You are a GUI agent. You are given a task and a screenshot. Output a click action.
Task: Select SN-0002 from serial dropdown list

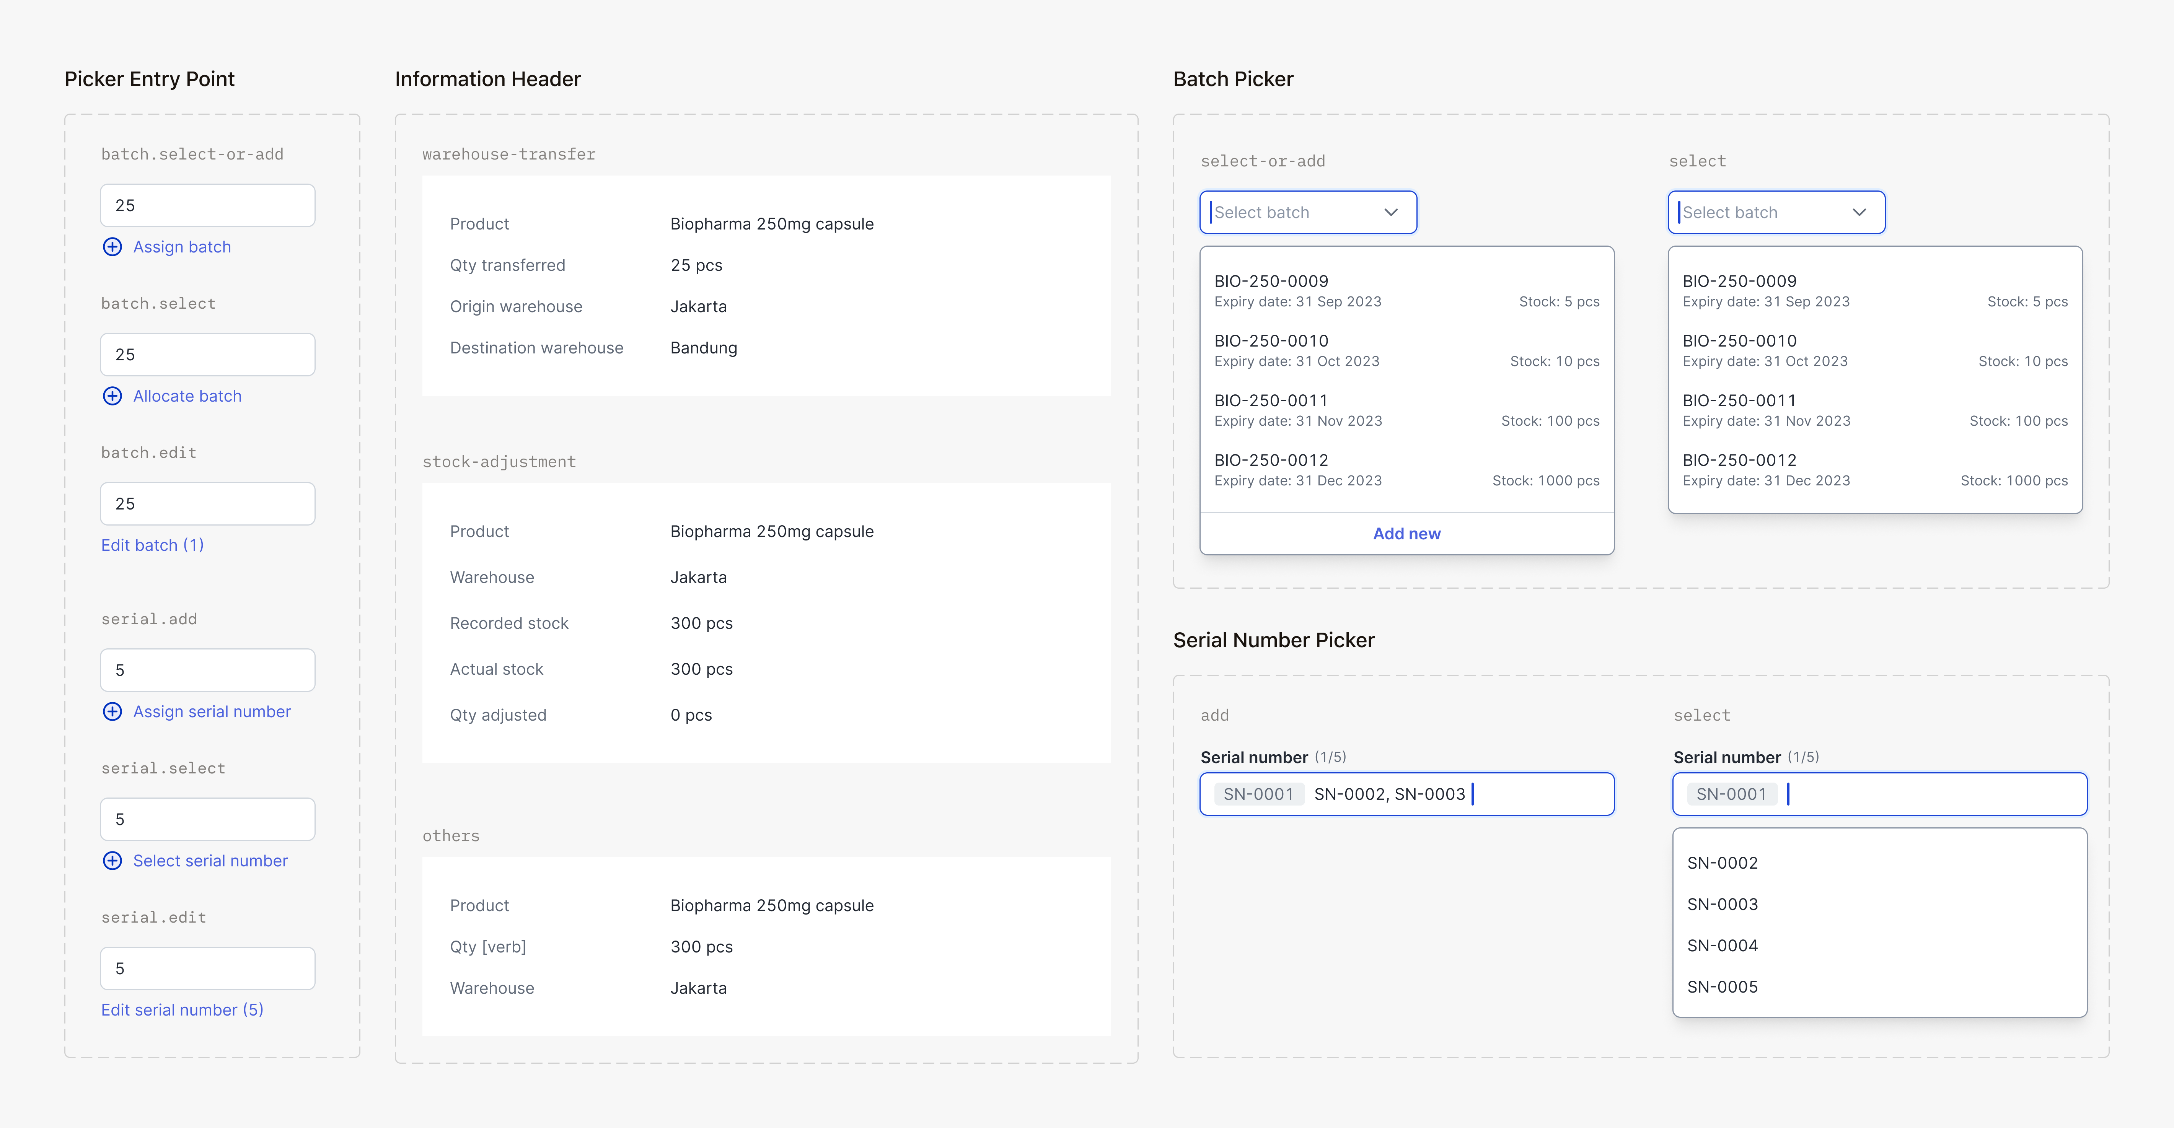(1879, 862)
